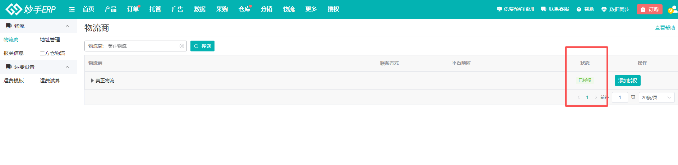Open 地址管理 in the sidebar

pos(50,40)
